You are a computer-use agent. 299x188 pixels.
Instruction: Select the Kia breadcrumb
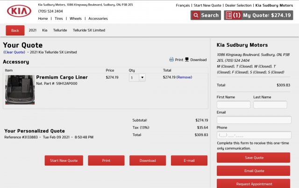click(45, 30)
